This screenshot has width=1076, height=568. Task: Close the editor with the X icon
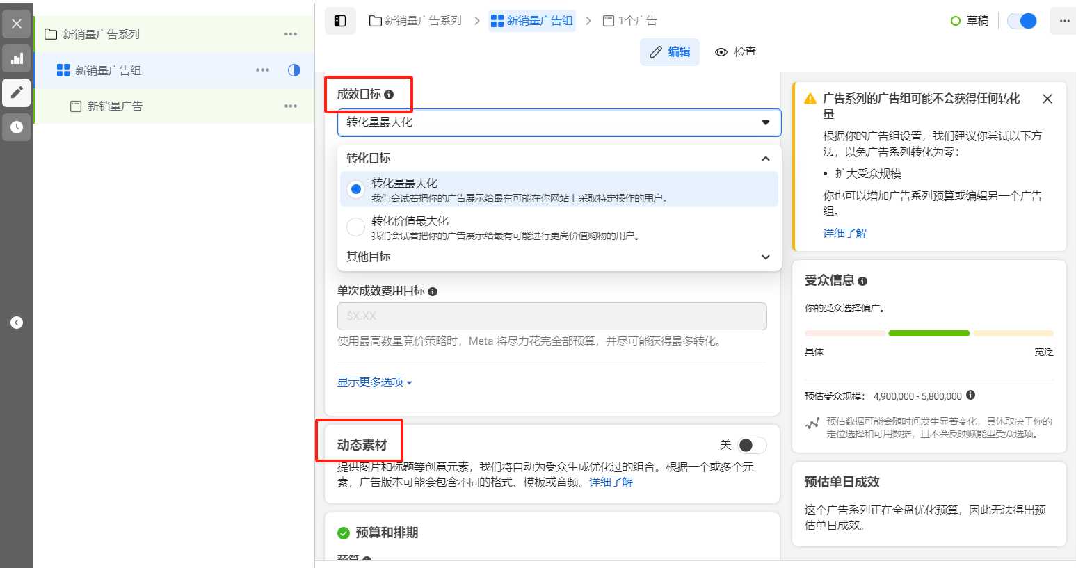(17, 24)
